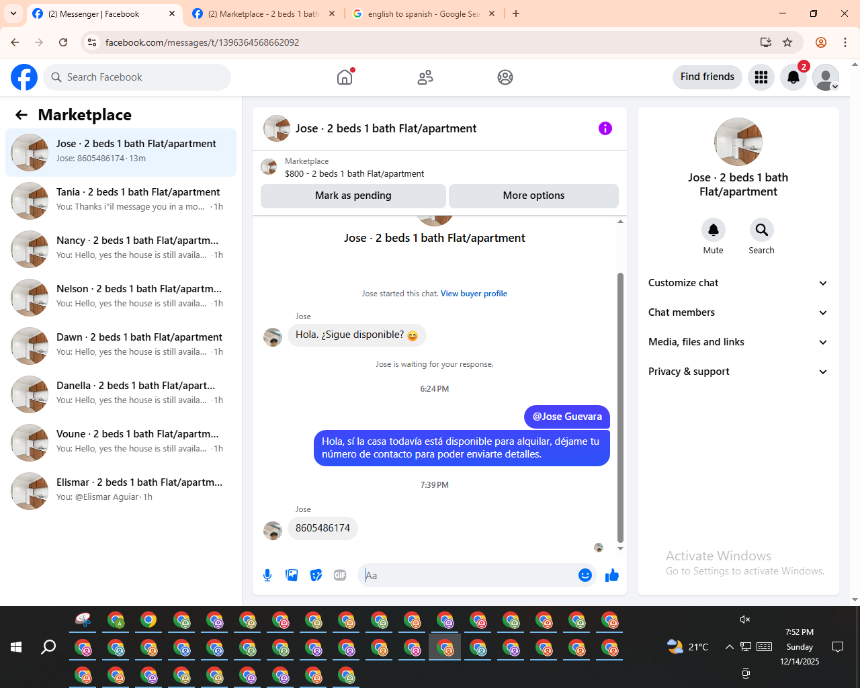Viewport: 860px width, 688px height.
Task: Open emoji picker in message box
Action: click(585, 575)
